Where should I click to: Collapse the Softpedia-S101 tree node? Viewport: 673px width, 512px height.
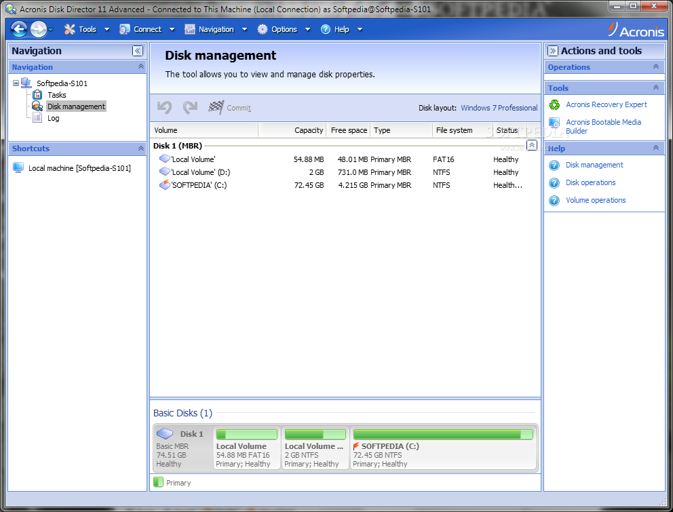16,83
